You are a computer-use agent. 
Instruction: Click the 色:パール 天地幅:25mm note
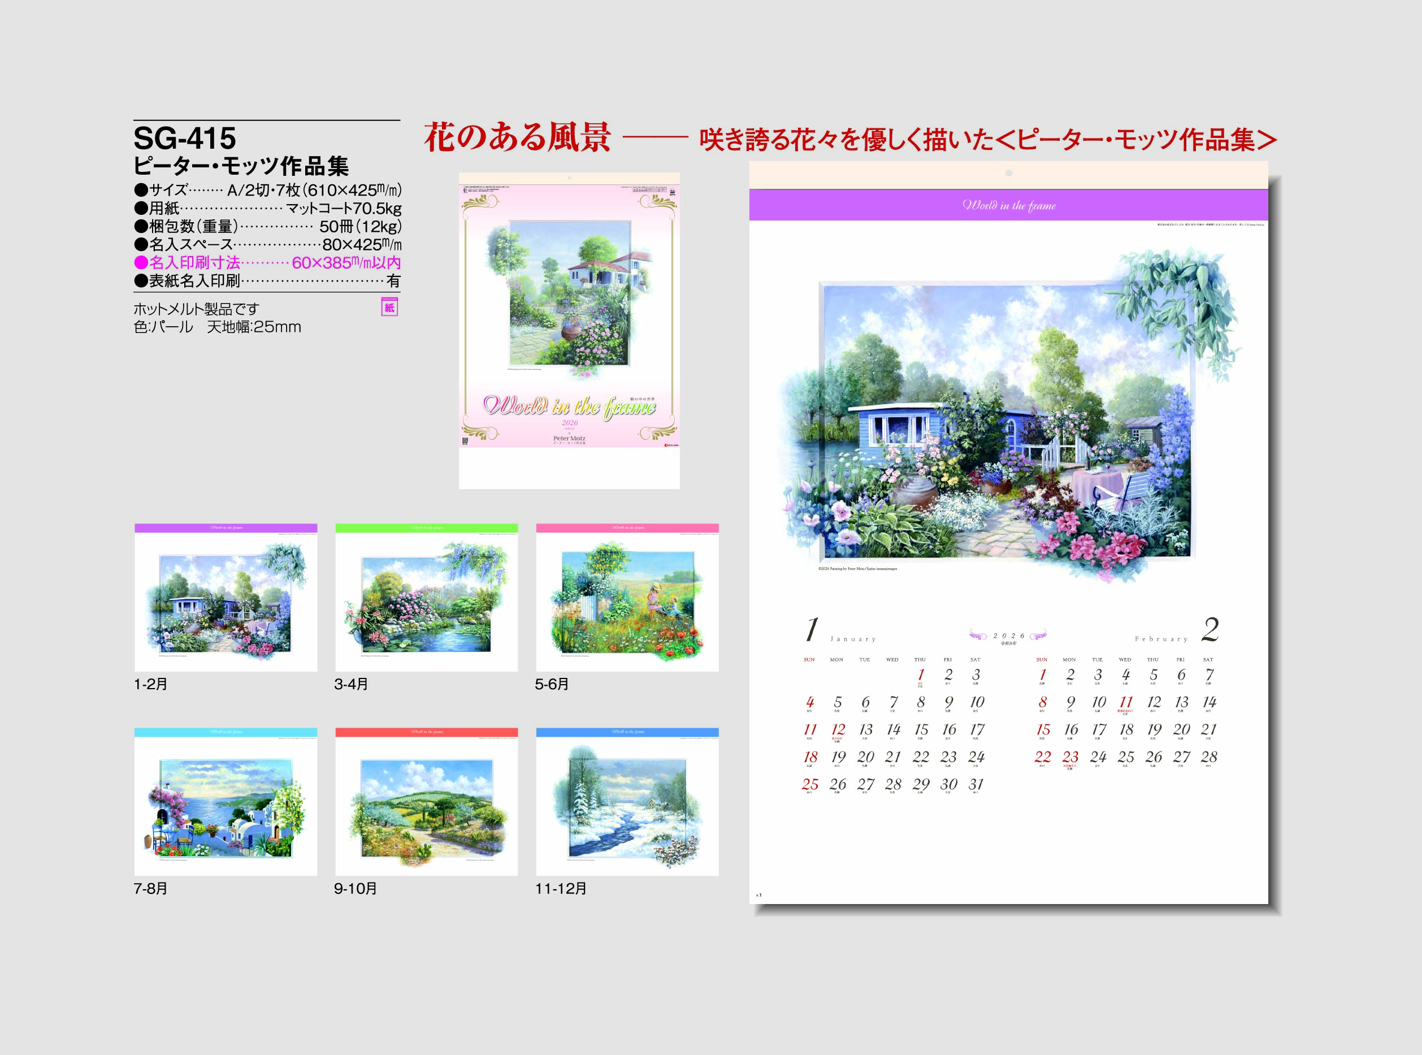point(217,327)
